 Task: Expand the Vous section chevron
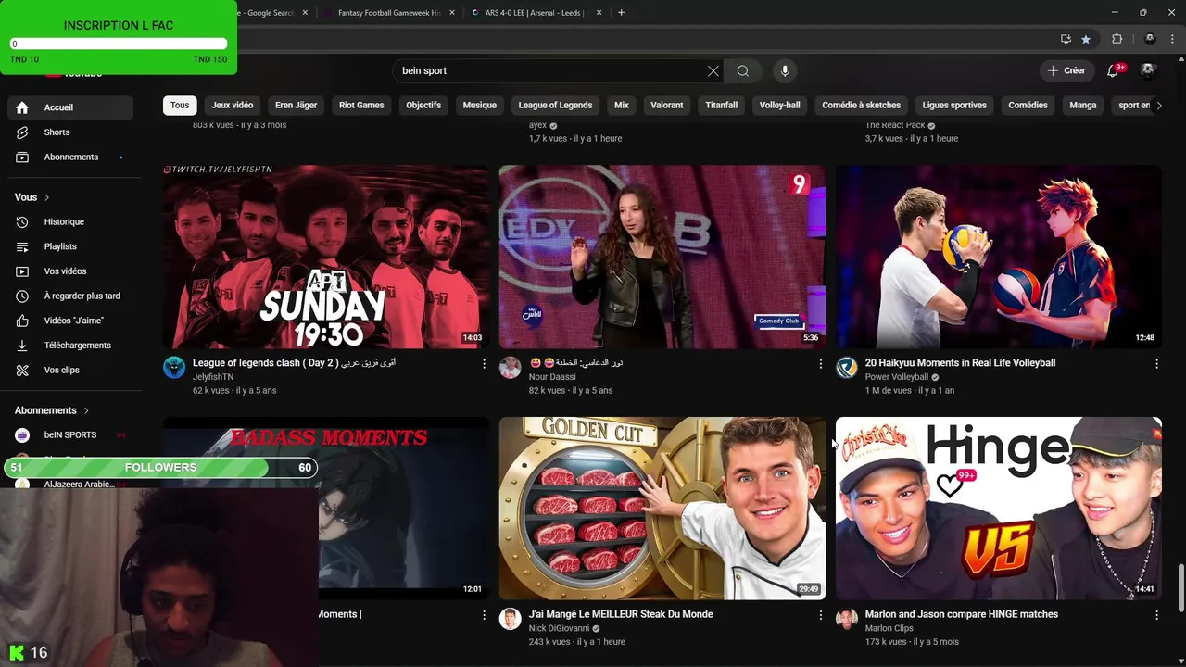(x=46, y=197)
